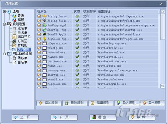The image size is (167, 124).
Task: Go to previous page with 上一页
Action: point(25,117)
